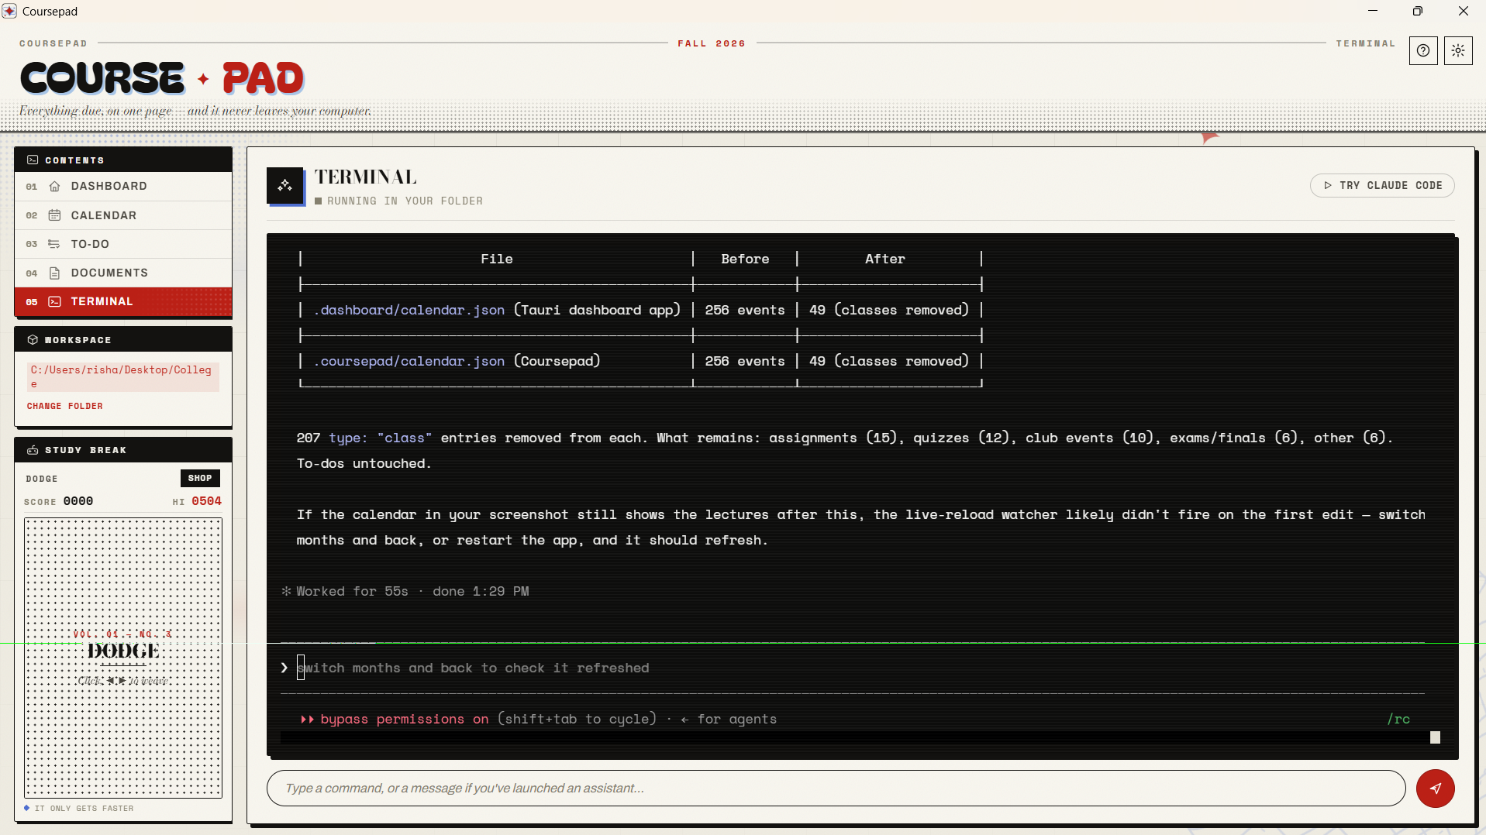Click the Dashboard home icon in contents

(x=54, y=187)
